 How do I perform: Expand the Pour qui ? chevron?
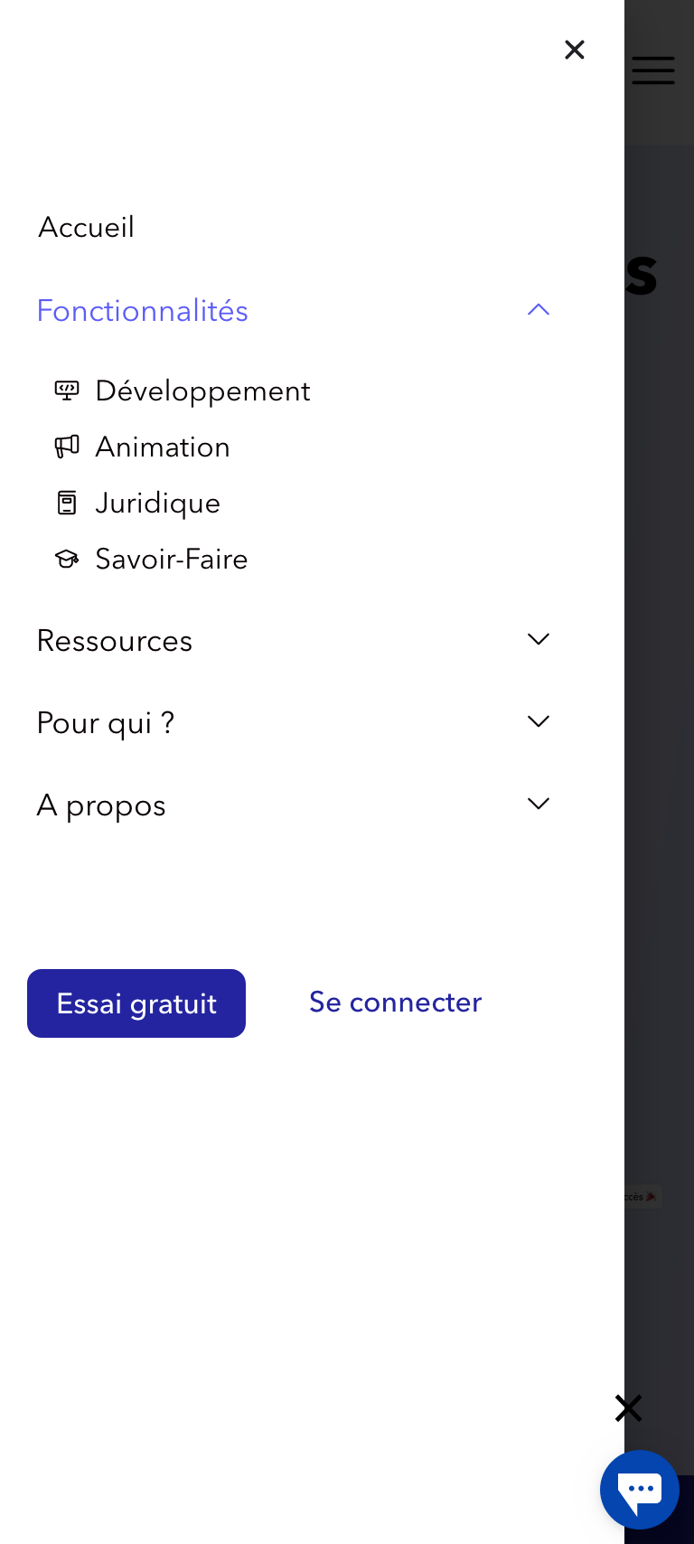(539, 722)
